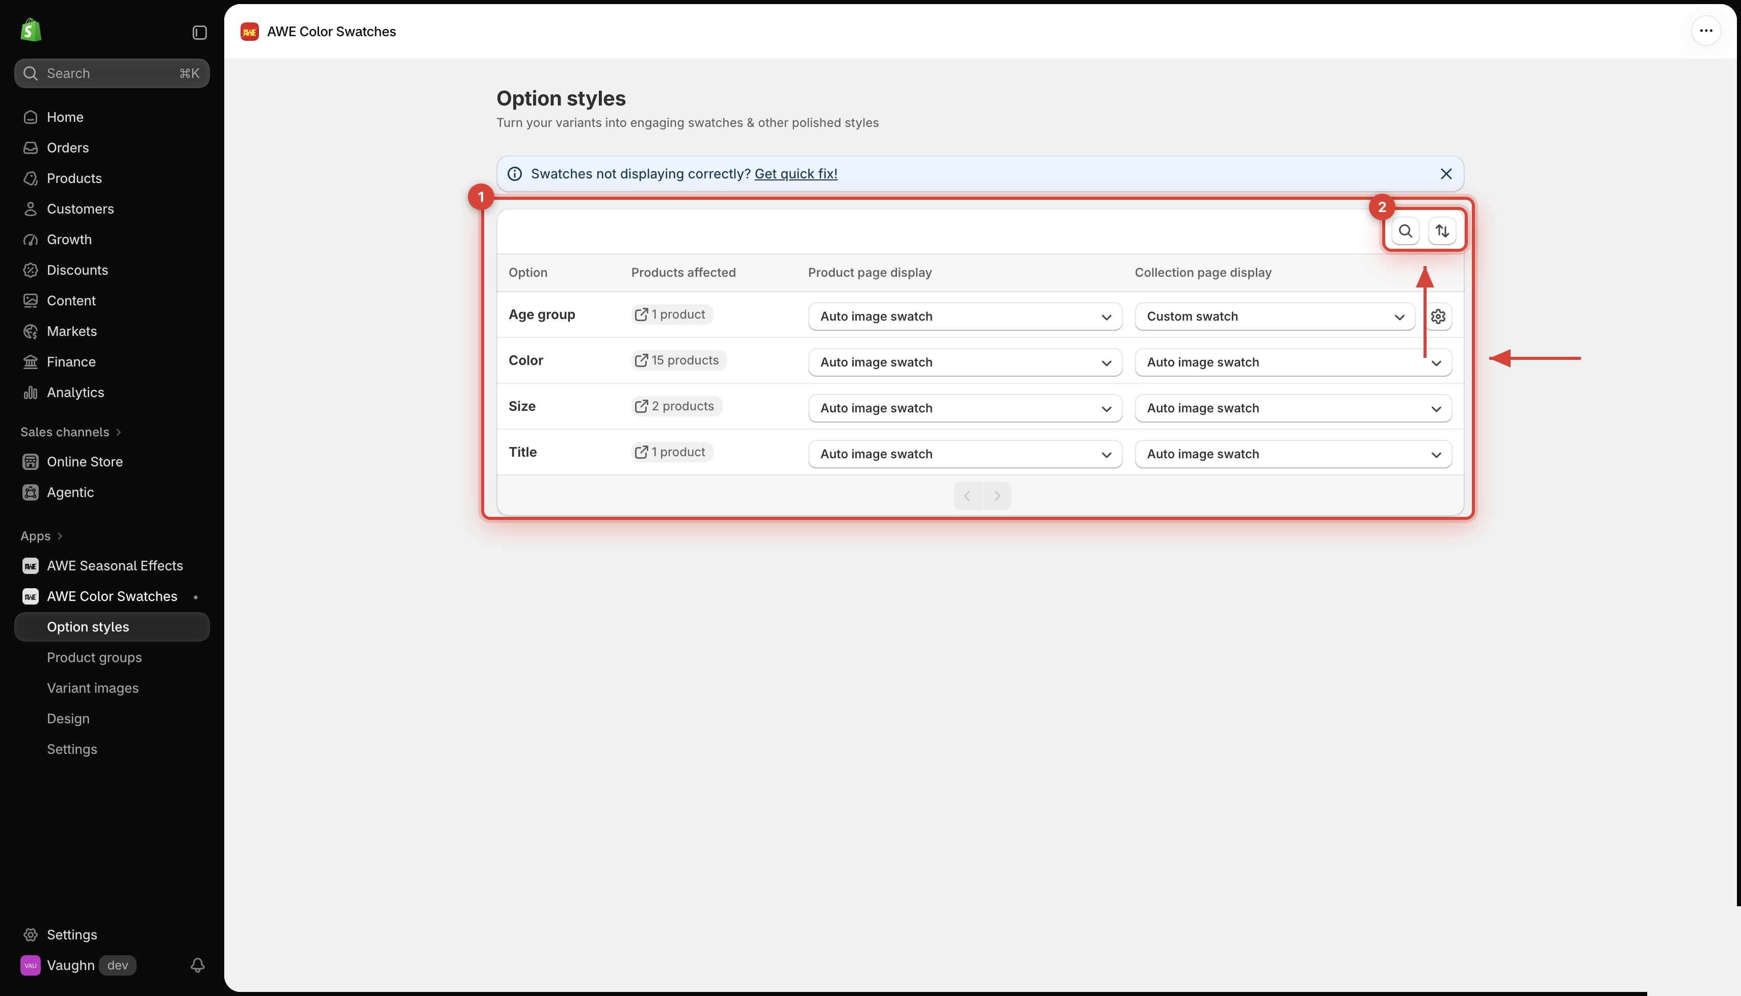Image resolution: width=1741 pixels, height=996 pixels.
Task: Open Content in the sidebar
Action: pos(112,301)
